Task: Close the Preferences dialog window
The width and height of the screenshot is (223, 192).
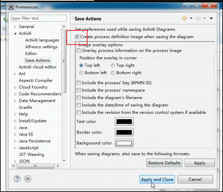Action: pyautogui.click(x=209, y=6)
